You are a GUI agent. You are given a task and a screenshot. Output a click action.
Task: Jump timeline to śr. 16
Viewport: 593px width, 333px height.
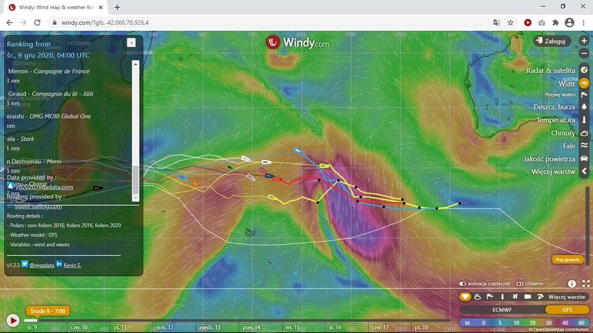click(x=335, y=327)
